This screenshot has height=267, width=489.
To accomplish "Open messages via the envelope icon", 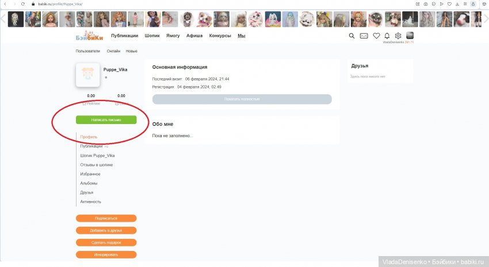I will point(364,36).
